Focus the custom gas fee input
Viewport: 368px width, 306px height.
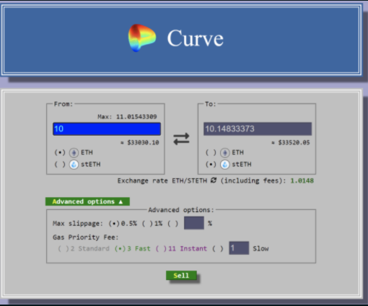239,248
